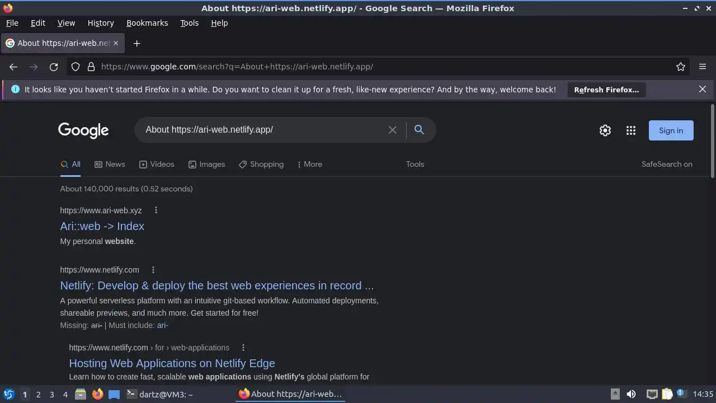716x403 pixels.
Task: Open a new tab
Action: pos(136,43)
